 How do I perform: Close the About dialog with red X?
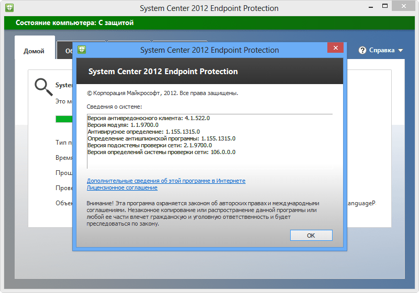[335, 48]
